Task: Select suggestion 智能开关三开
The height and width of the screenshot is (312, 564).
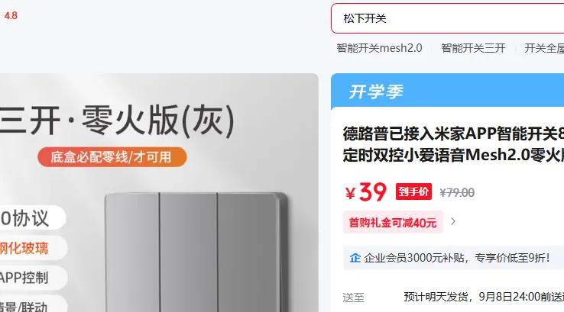Action: click(473, 48)
